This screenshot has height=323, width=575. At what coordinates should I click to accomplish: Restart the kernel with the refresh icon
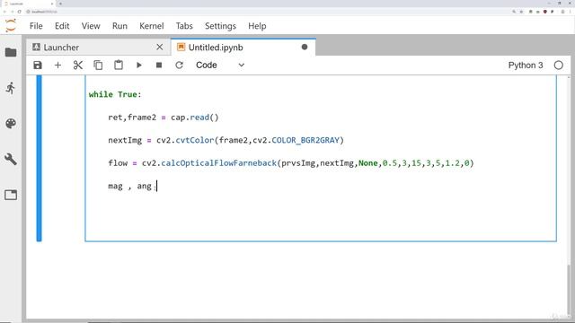tap(179, 65)
